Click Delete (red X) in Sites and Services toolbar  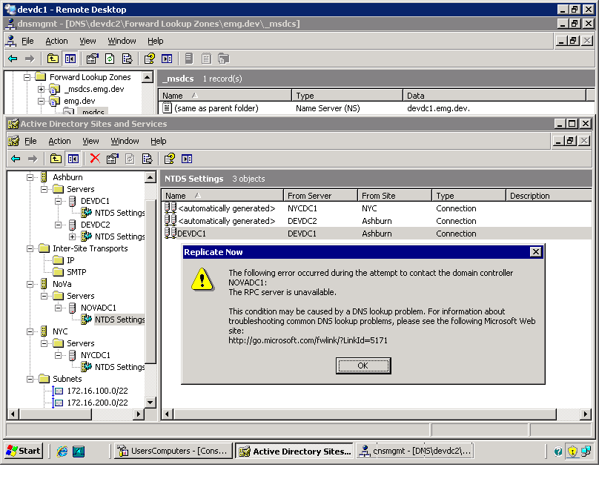(95, 158)
